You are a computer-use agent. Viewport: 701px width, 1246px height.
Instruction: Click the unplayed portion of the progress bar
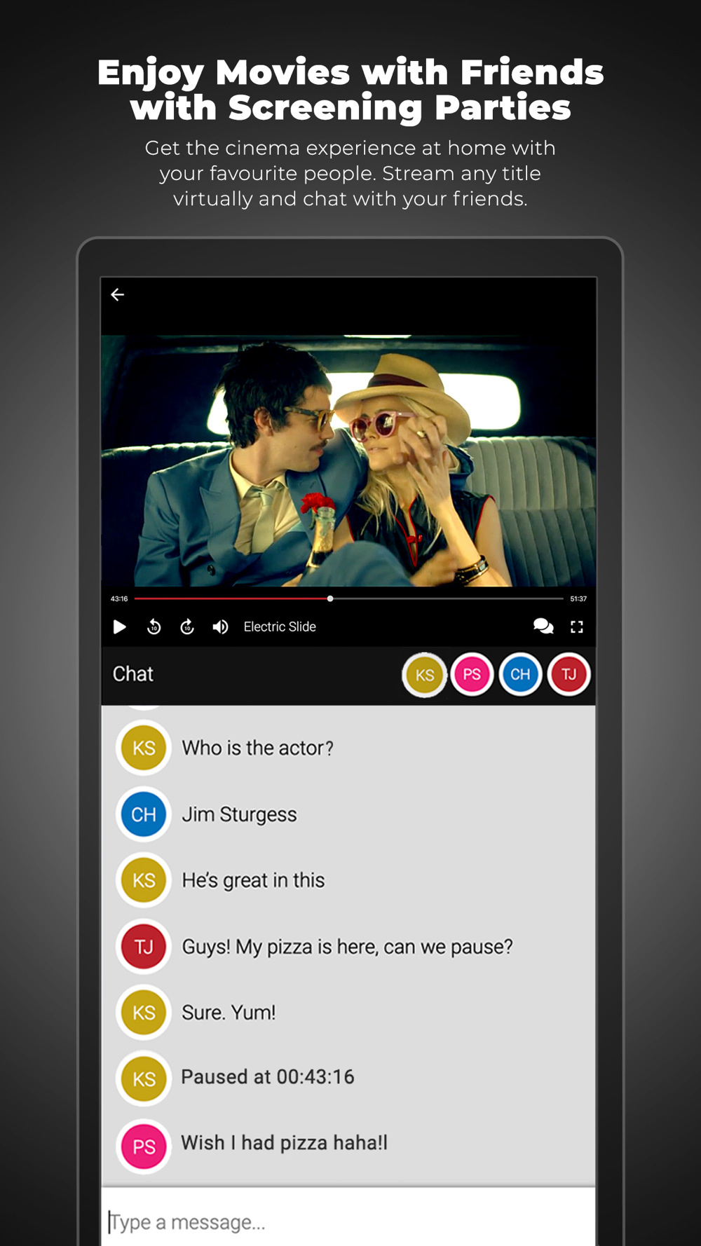(449, 598)
